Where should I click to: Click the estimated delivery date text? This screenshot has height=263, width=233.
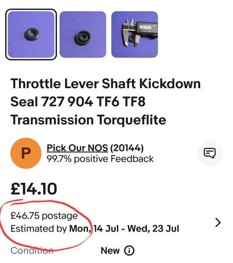pyautogui.click(x=95, y=229)
